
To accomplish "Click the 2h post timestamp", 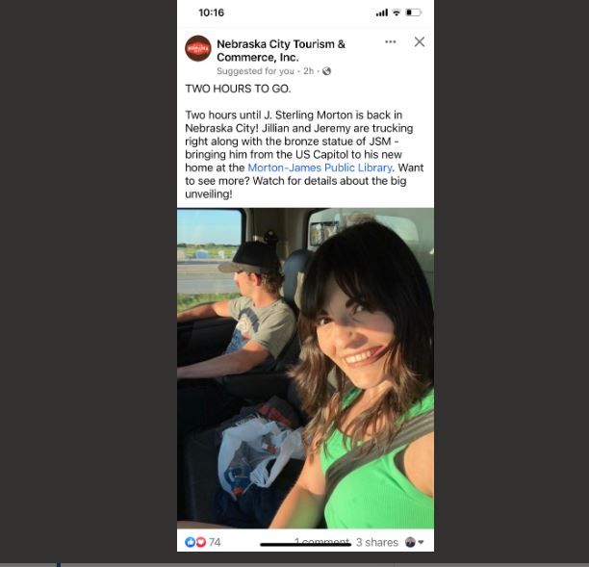I will tap(308, 71).
